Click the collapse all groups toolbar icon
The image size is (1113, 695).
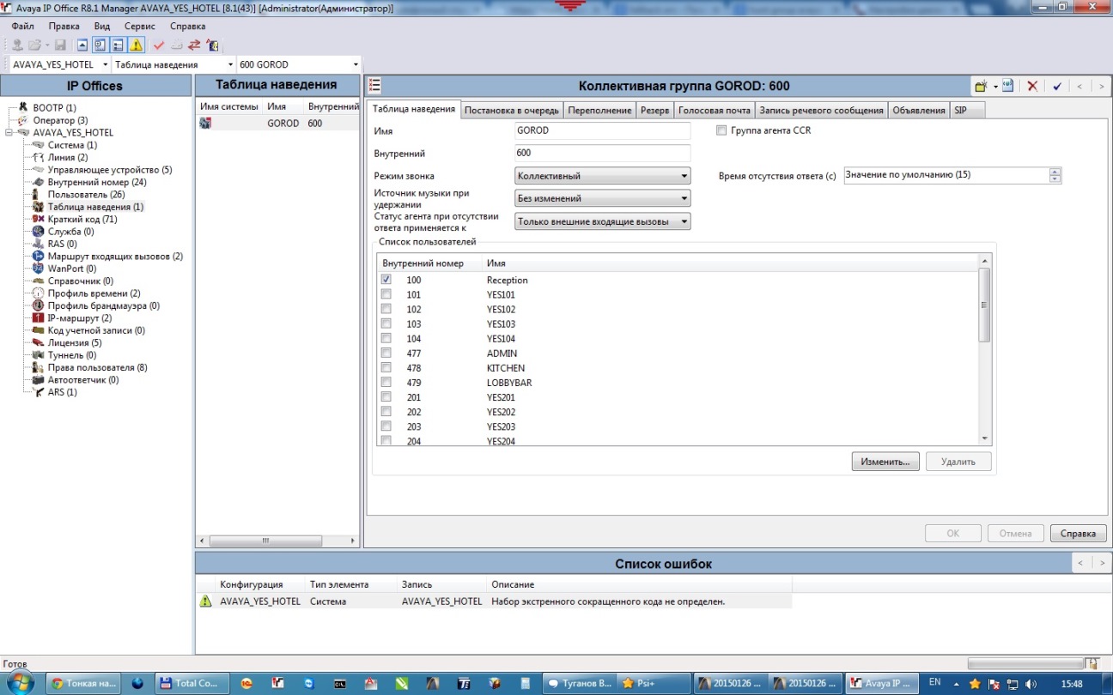point(82,45)
